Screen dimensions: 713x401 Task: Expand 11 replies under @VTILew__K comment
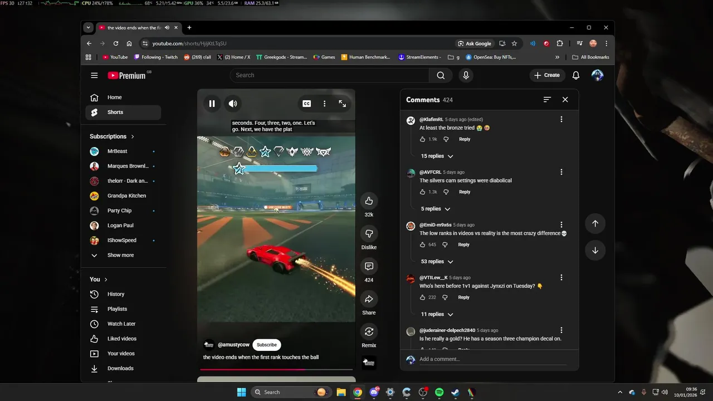pyautogui.click(x=437, y=314)
